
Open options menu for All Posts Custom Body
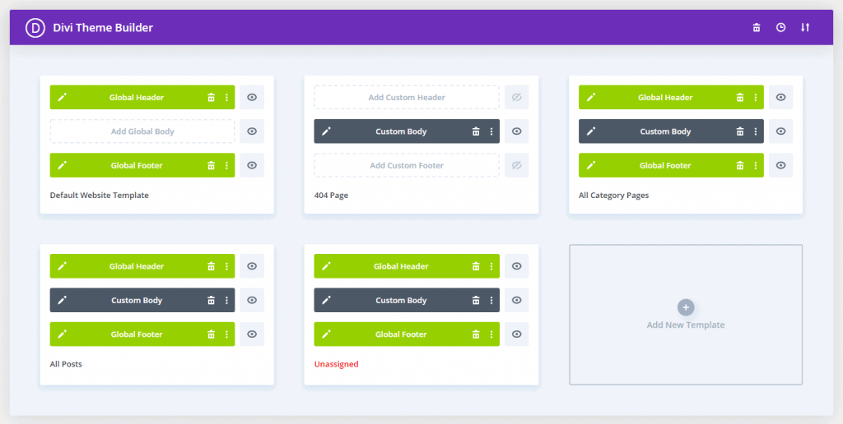coord(226,301)
